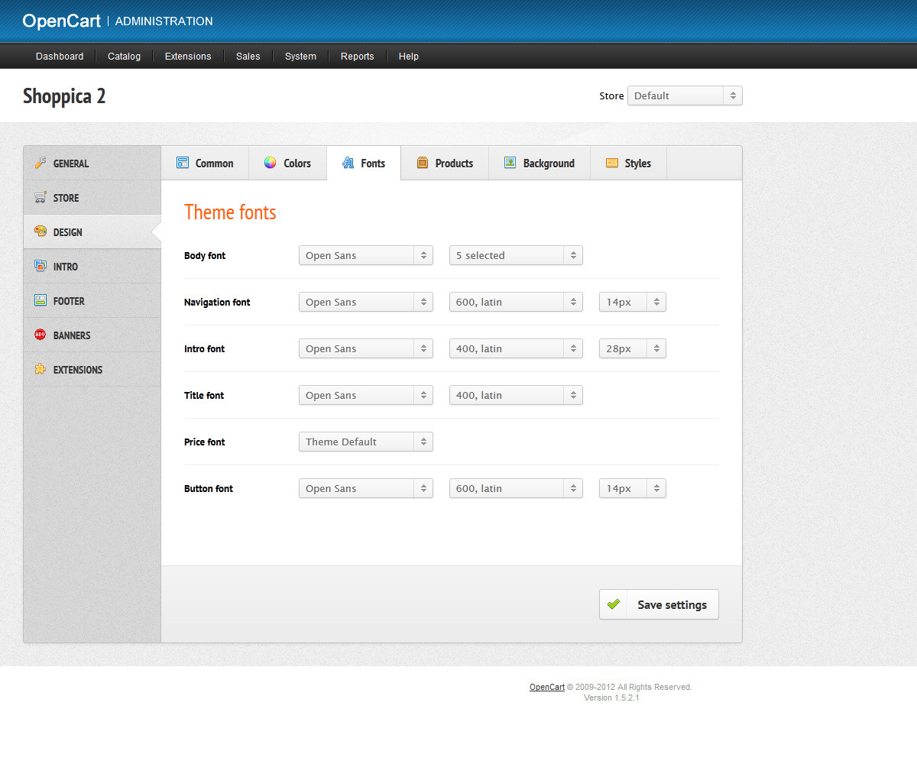Viewport: 917px width, 764px height.
Task: Open Button font weight 600, latin dropdown
Action: point(516,488)
